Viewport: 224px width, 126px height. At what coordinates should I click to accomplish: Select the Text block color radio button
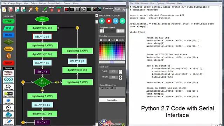(x=109, y=40)
